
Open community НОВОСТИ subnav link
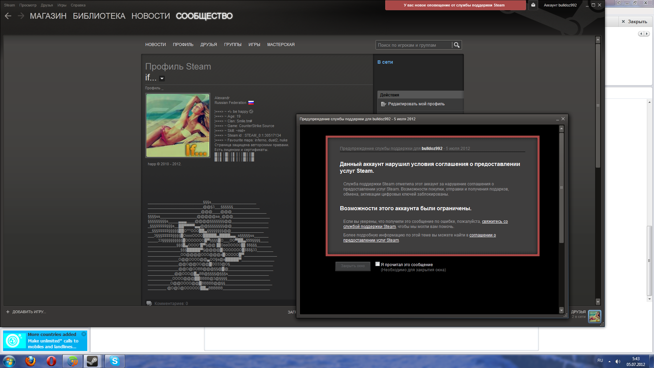click(156, 45)
